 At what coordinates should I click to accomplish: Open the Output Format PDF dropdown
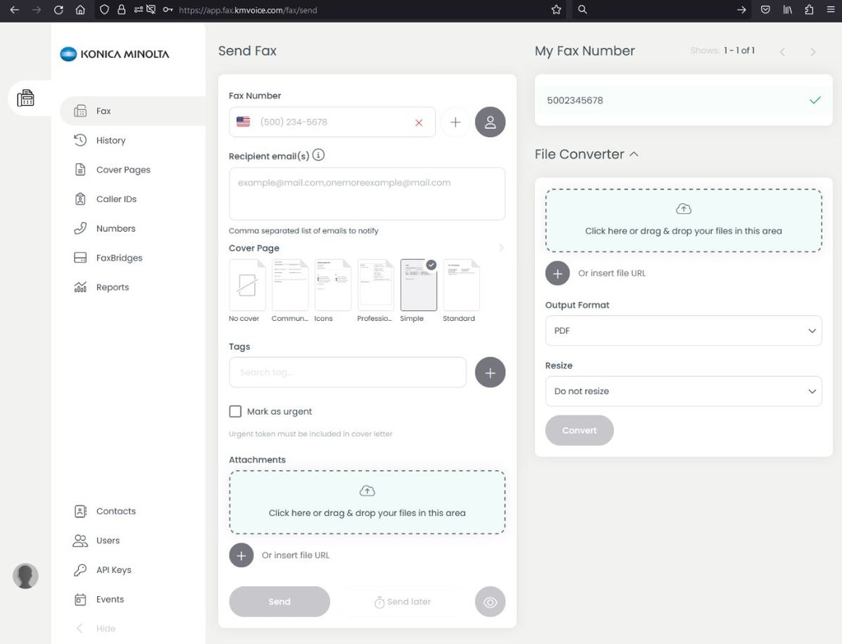coord(683,330)
